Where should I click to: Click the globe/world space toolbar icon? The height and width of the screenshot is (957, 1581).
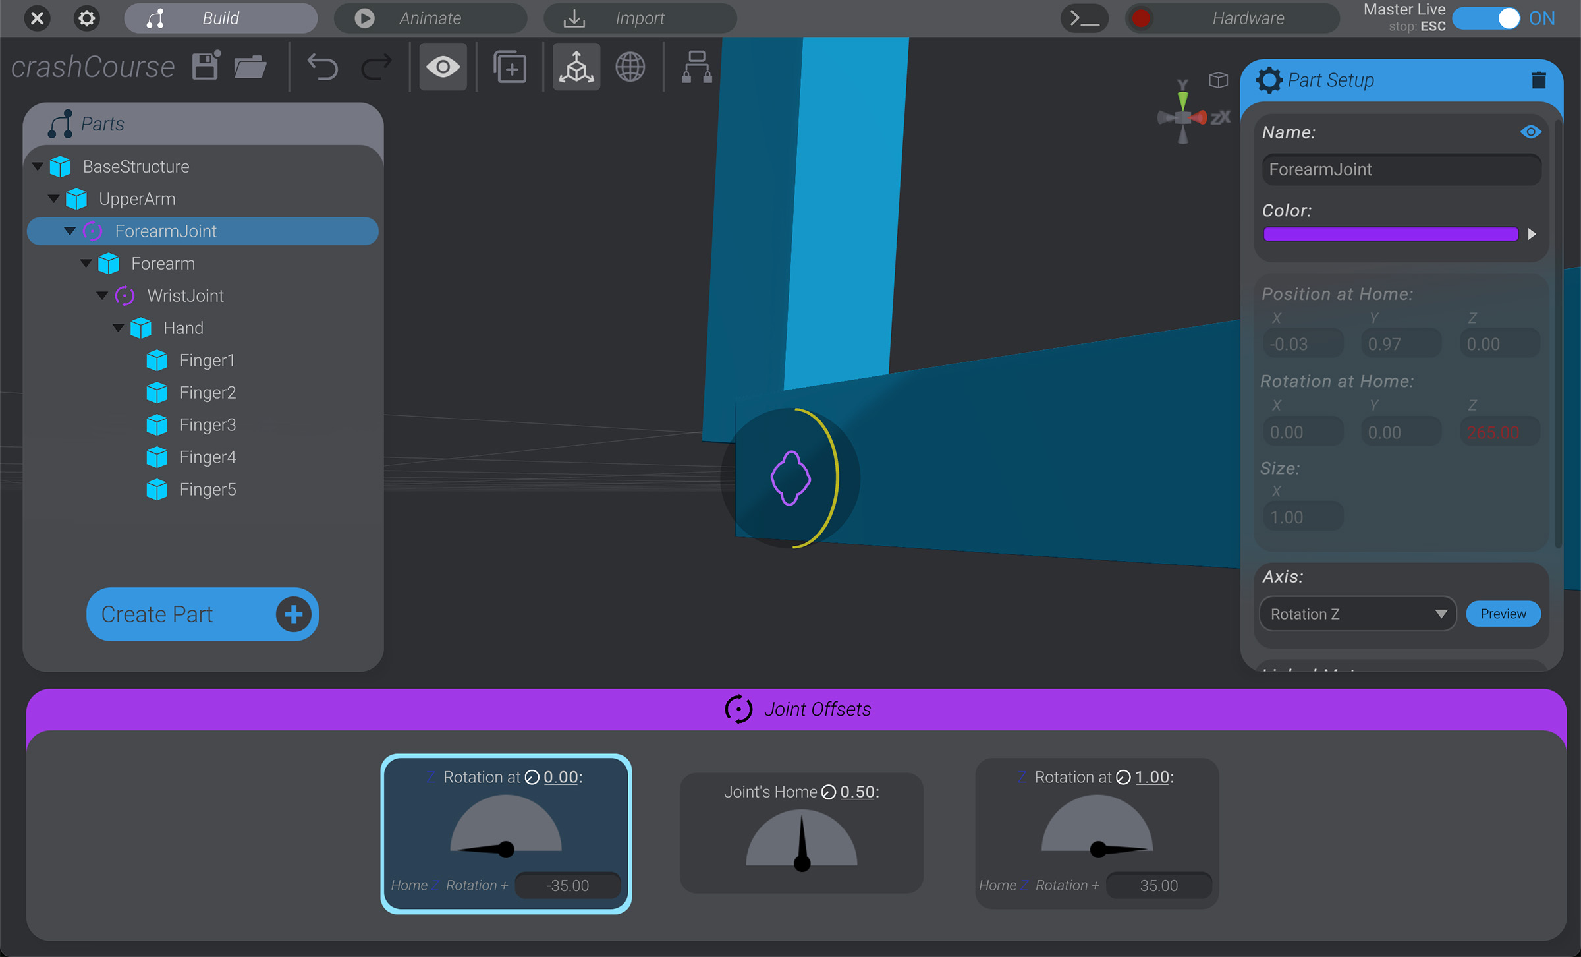coord(630,66)
